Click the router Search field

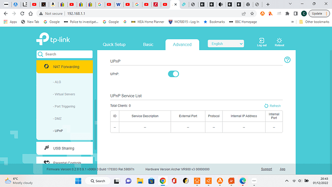click(64, 54)
